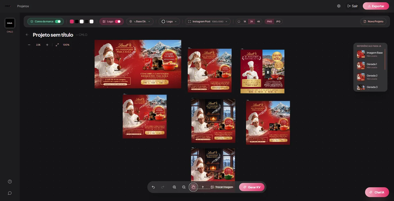Click the large wide Lindt banner image
This screenshot has width=394, height=201.
click(x=138, y=64)
